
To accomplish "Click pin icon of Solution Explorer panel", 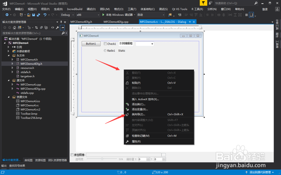I will click(61, 22).
